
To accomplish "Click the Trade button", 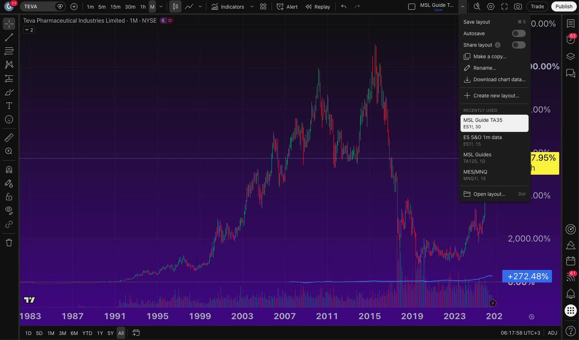I will point(537,6).
